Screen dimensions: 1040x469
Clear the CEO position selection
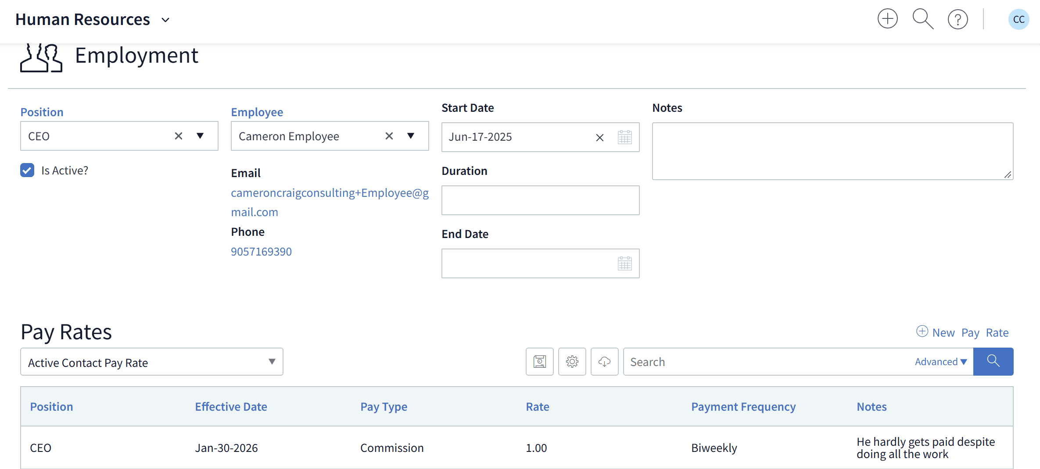coord(179,136)
